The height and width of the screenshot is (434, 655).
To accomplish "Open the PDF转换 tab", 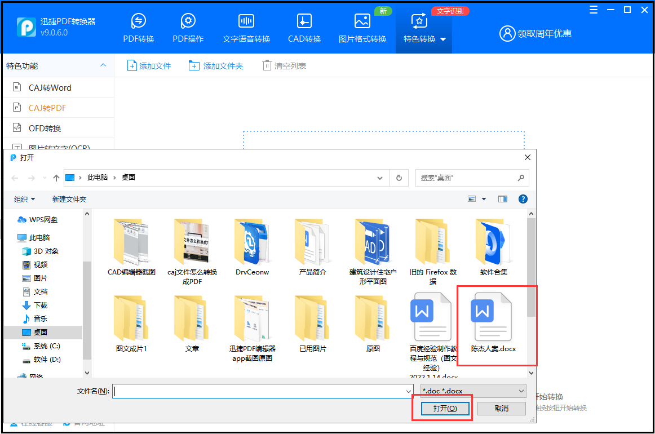I will [138, 28].
